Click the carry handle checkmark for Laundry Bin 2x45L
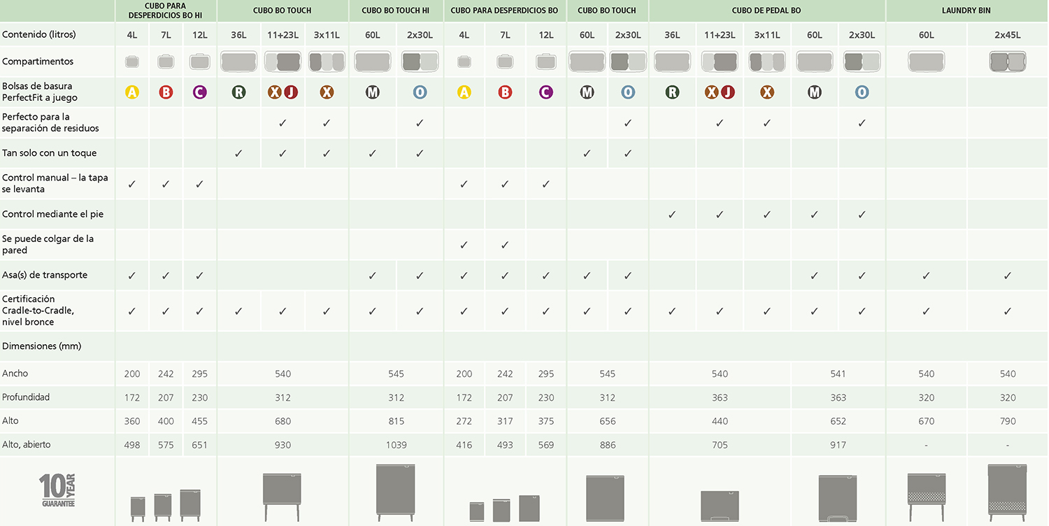This screenshot has height=526, width=1049. tap(1007, 276)
